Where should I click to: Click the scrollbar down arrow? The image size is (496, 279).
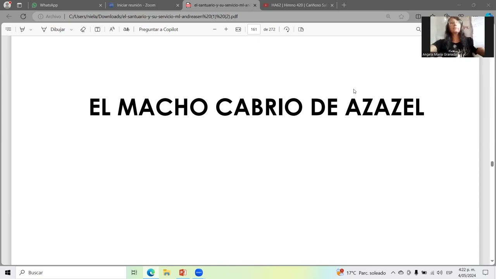coord(492,262)
